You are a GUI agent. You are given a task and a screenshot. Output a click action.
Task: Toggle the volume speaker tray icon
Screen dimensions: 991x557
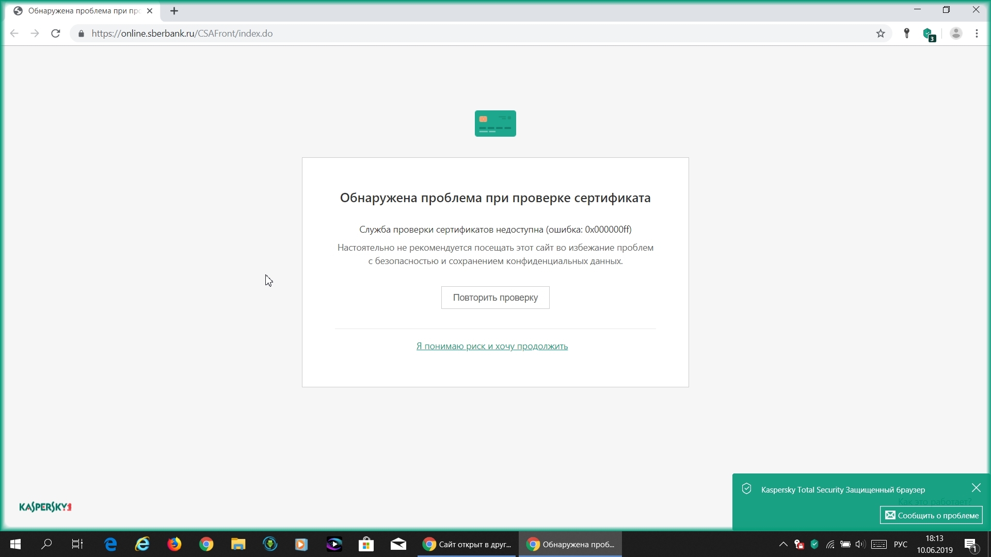click(x=859, y=544)
